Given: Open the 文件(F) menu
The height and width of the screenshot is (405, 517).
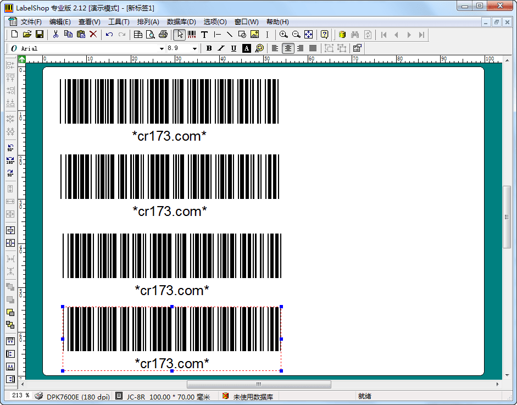Looking at the screenshot, I should pyautogui.click(x=31, y=22).
